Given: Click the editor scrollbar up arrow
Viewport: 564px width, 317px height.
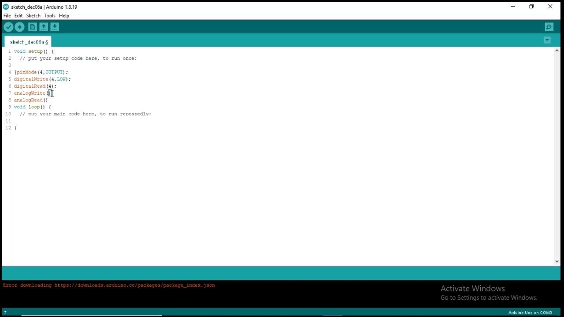Looking at the screenshot, I should tap(557, 51).
